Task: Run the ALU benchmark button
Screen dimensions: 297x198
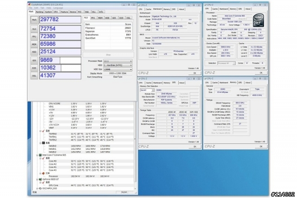Action: coord(34,29)
